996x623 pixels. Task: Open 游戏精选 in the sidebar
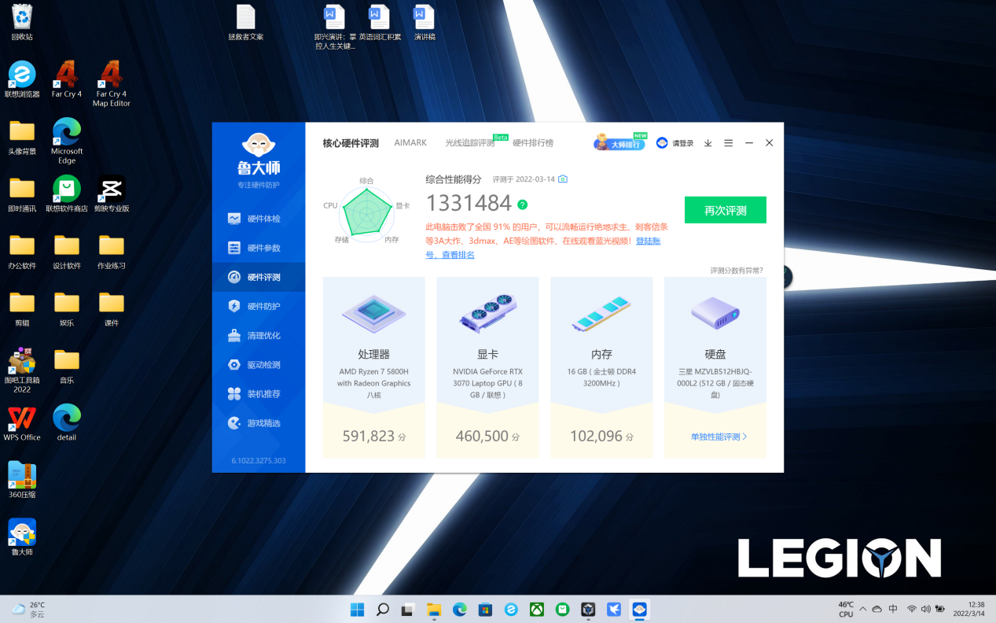coord(258,423)
